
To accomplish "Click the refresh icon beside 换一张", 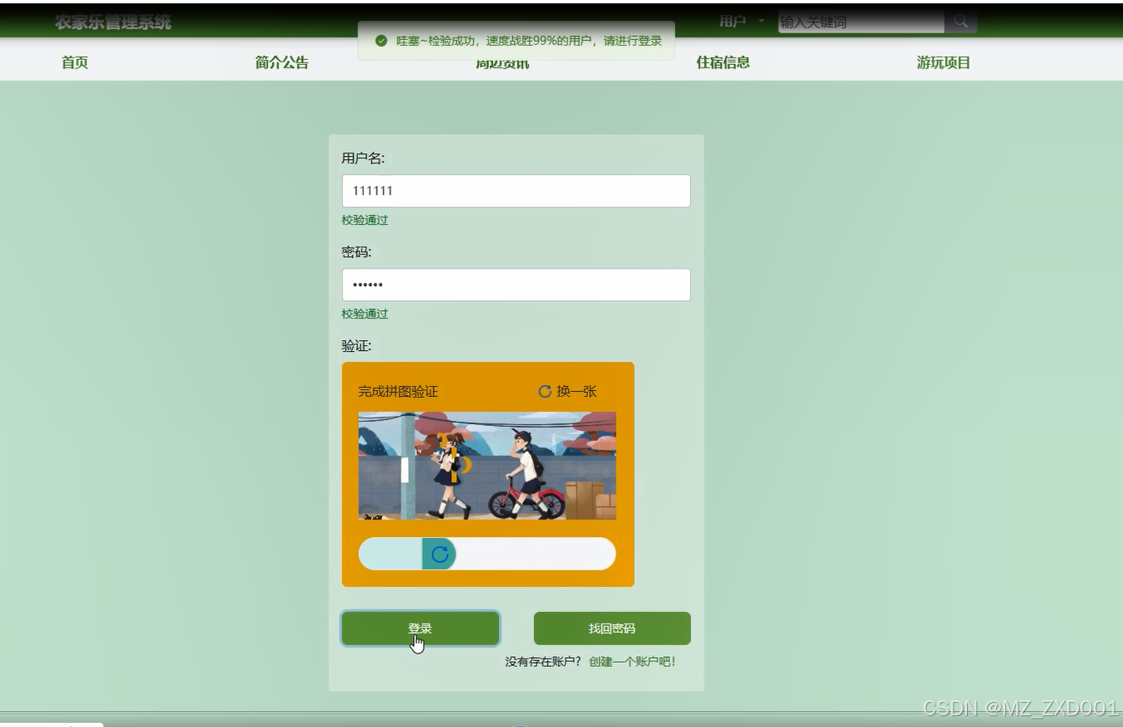I will point(545,391).
